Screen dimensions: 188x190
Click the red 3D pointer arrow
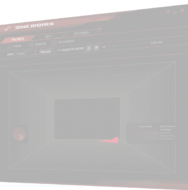coord(110,140)
